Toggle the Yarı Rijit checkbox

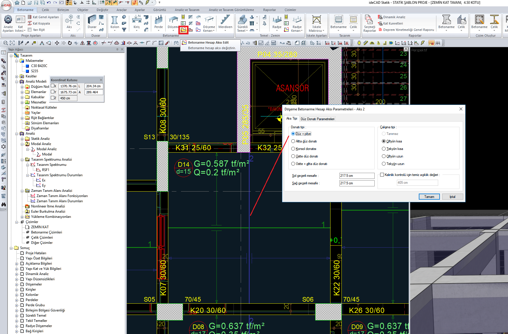(29, 30)
